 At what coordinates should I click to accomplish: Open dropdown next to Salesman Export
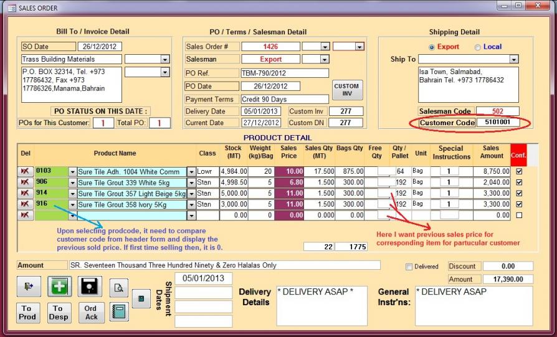click(x=325, y=59)
